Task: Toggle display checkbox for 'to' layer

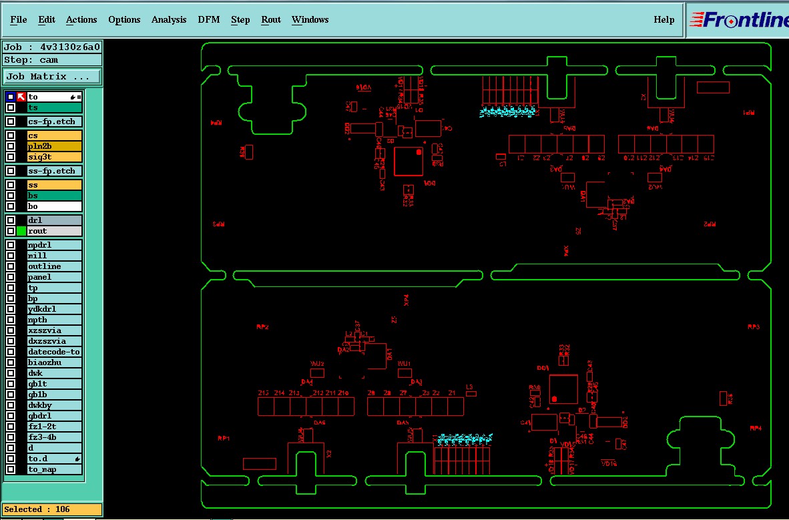Action: pos(11,97)
